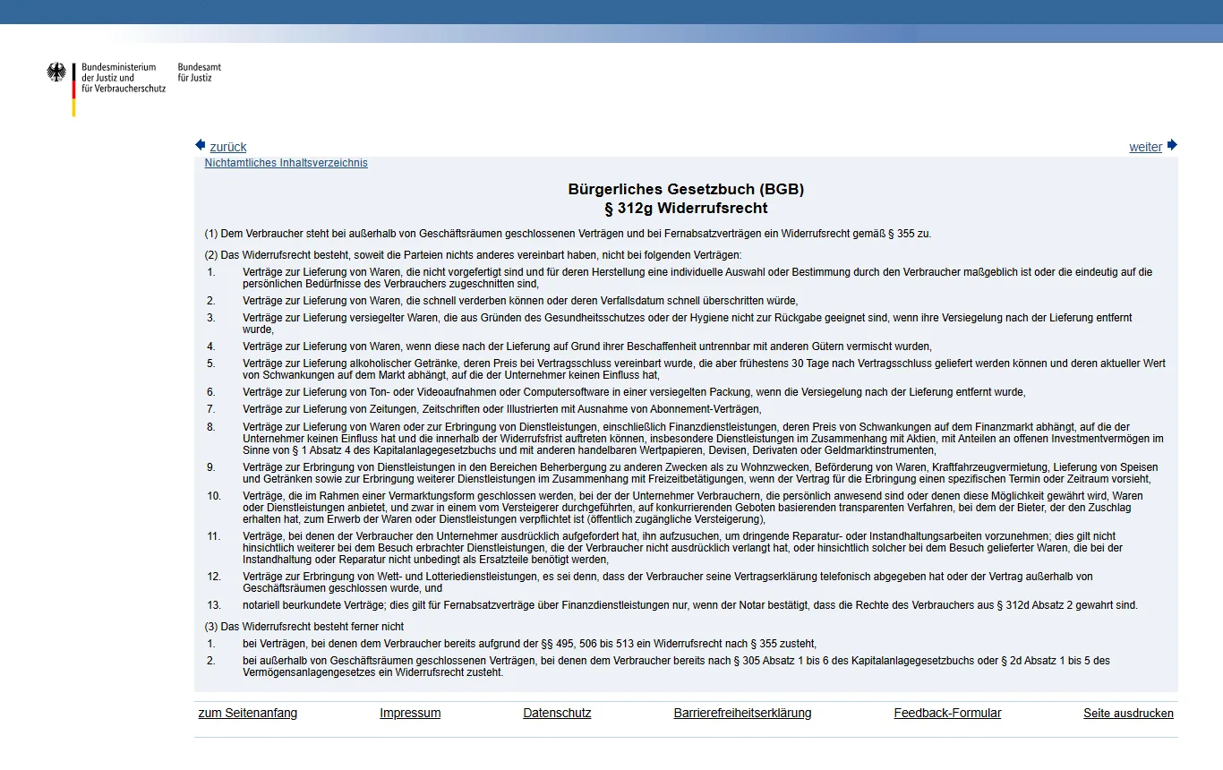This screenshot has height=770, width=1223.
Task: Click the item mentioning 'Finanzdienstleistungen, deren Preis'
Action: point(703,439)
